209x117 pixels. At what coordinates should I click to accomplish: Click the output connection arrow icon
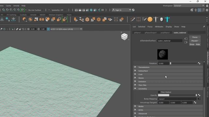(186, 42)
